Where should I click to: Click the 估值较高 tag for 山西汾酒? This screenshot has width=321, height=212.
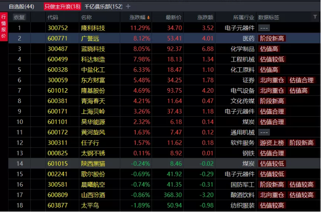302,195
